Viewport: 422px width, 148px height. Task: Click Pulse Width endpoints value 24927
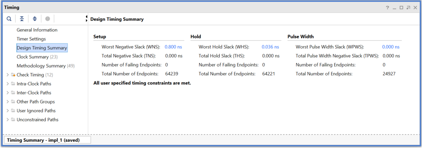point(389,73)
